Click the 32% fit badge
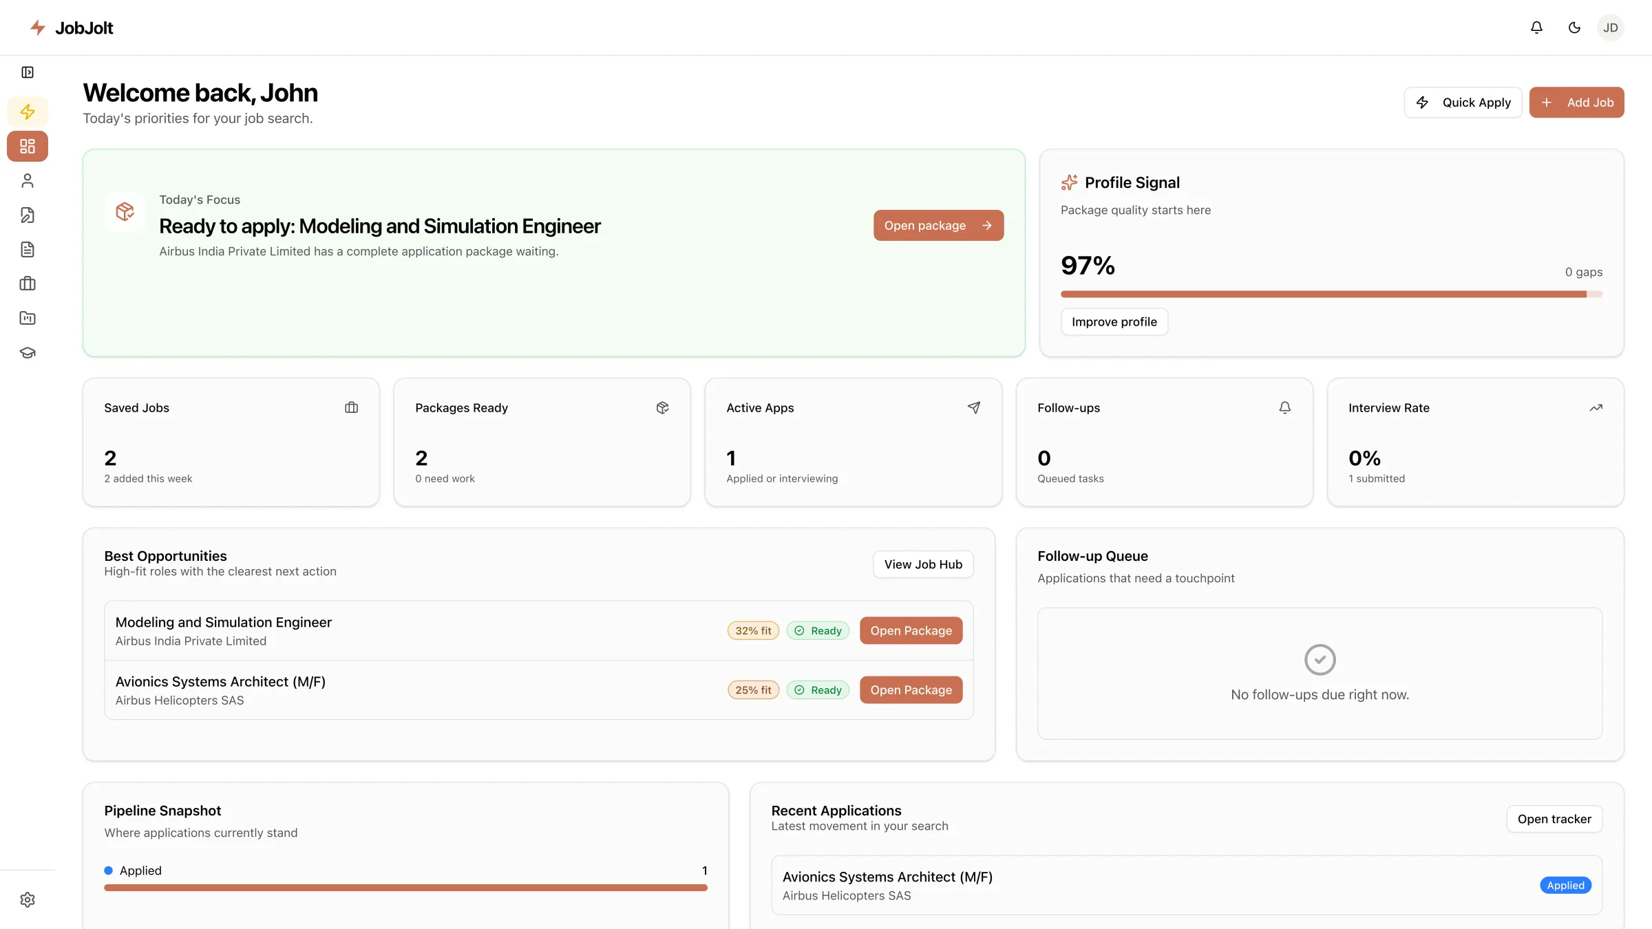This screenshot has width=1652, height=929. (753, 630)
